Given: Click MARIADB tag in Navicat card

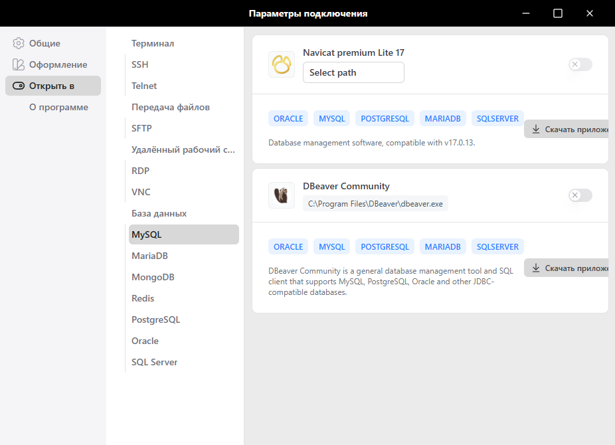Looking at the screenshot, I should click(x=443, y=118).
